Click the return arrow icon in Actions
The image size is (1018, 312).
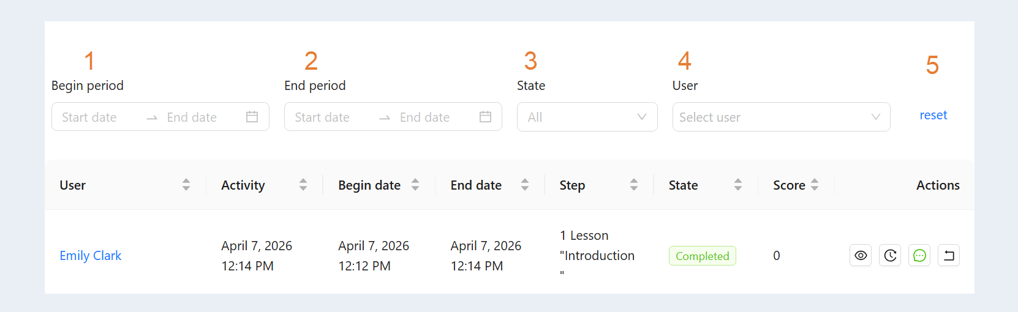pyautogui.click(x=949, y=256)
